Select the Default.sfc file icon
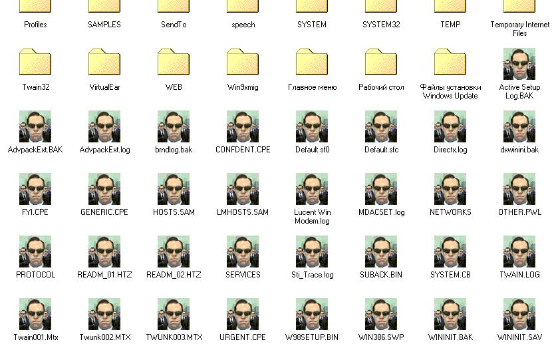 click(x=381, y=126)
